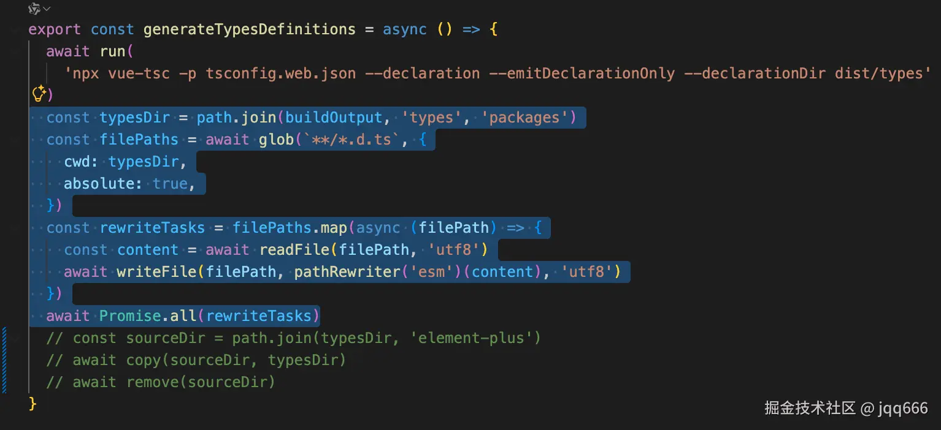Place cursor on the typesDir variable declaration
Image resolution: width=941 pixels, height=430 pixels.
click(x=134, y=118)
